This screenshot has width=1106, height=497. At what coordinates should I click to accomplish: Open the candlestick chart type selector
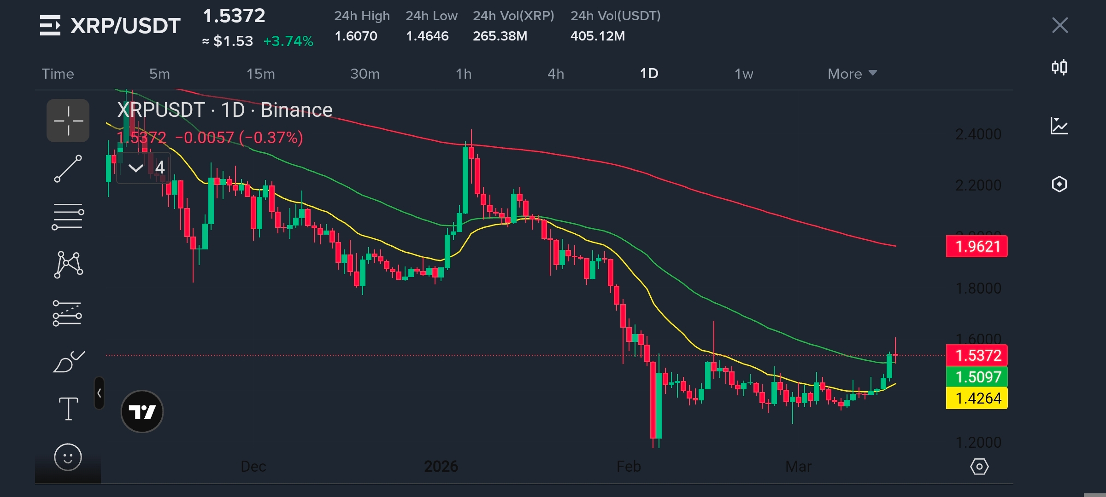click(1059, 68)
